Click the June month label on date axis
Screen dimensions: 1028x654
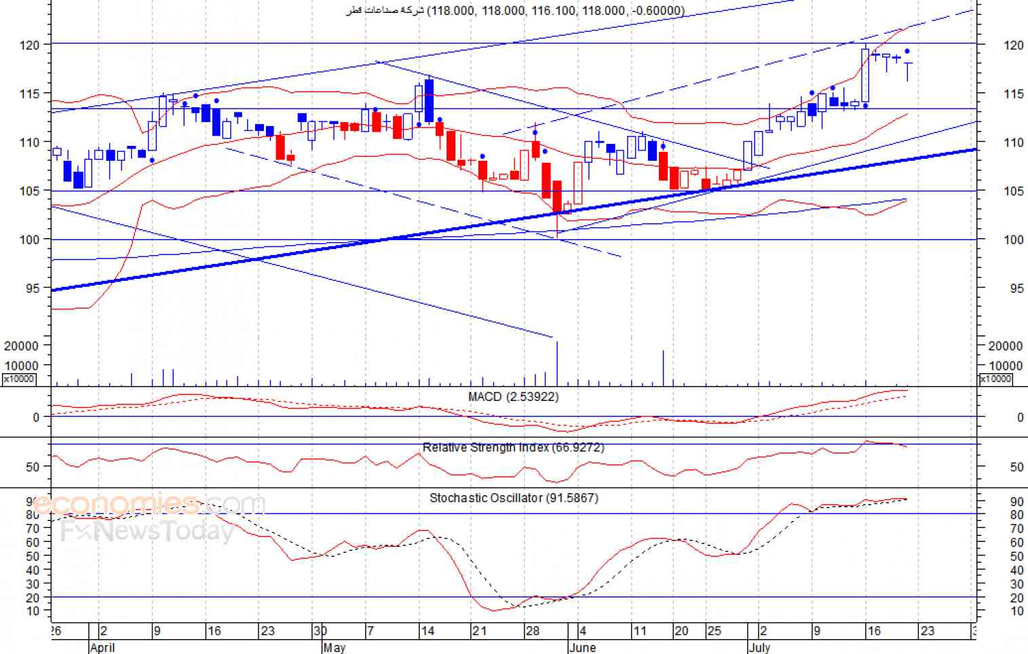[583, 647]
